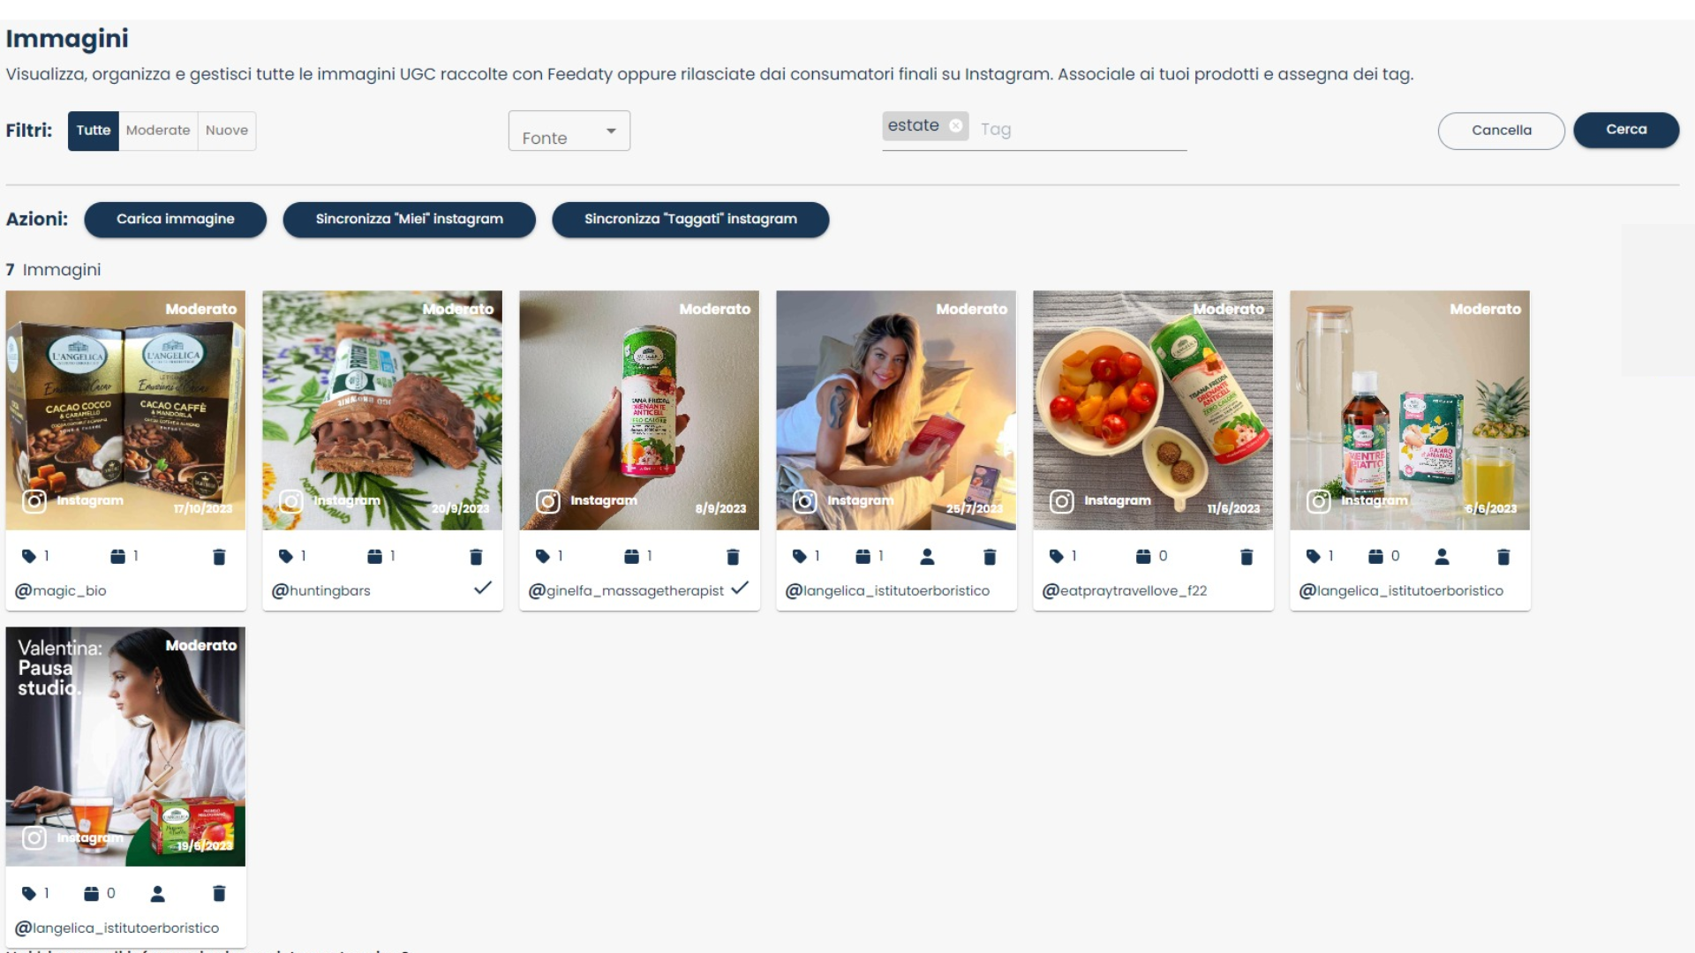Screen dimensions: 1695x953
Task: Click user icon on Valentina Pausa studio card
Action: coord(157,894)
